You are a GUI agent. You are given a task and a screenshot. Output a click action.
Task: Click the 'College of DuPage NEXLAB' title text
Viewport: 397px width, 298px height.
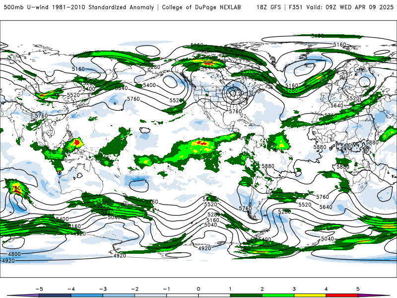pos(201,7)
